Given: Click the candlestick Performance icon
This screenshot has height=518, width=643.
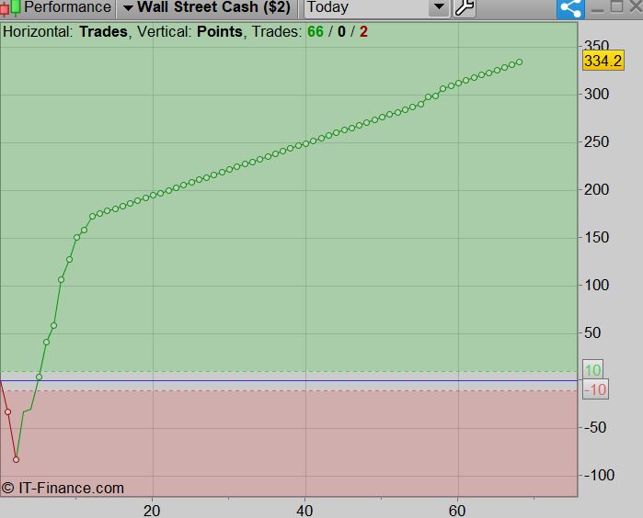Looking at the screenshot, I should [x=10, y=7].
